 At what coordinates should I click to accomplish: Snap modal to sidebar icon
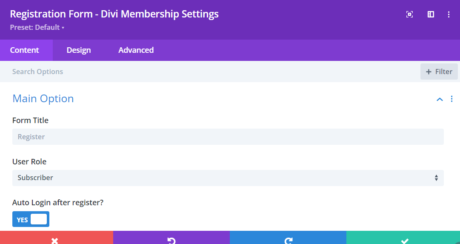431,14
